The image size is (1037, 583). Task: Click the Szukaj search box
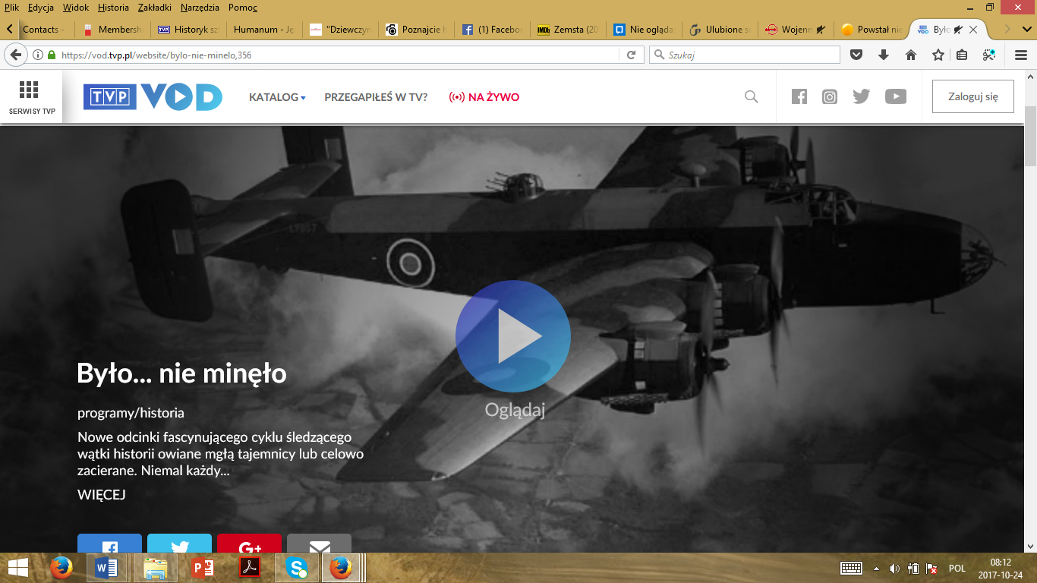(x=745, y=55)
